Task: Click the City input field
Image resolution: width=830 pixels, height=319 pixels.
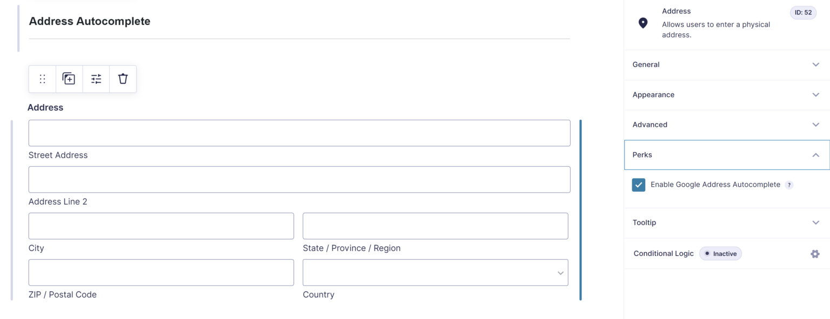Action: [x=161, y=226]
